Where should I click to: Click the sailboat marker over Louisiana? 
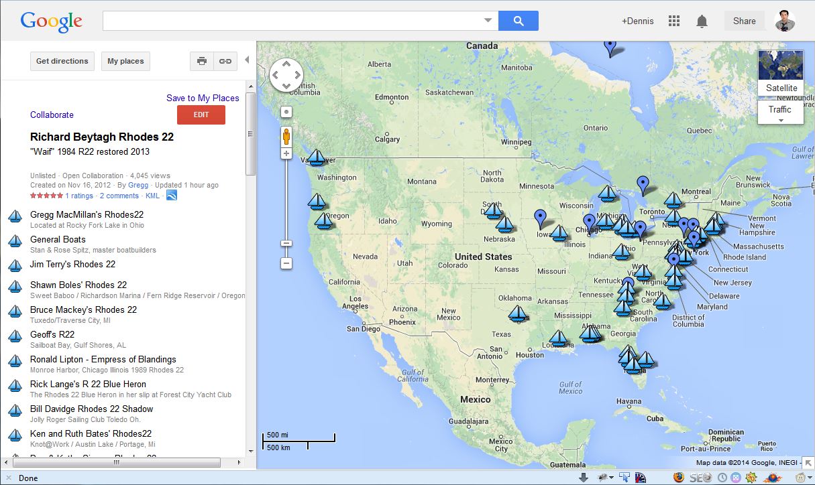(558, 338)
